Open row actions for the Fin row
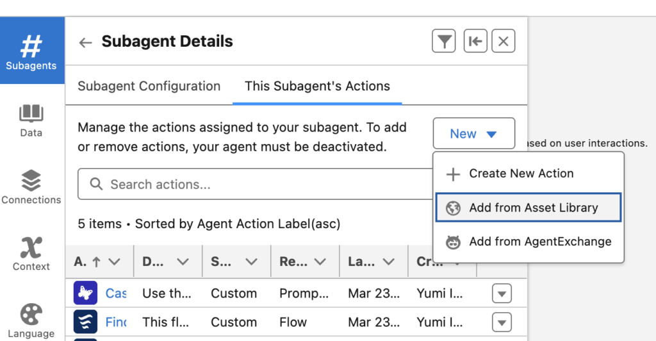 (x=502, y=322)
